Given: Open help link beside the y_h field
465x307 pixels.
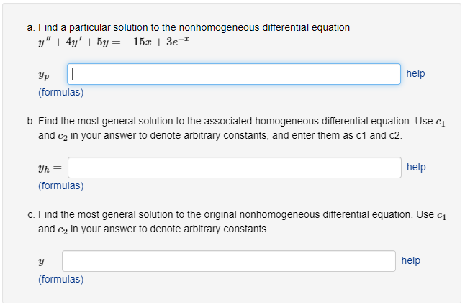Looking at the screenshot, I should 416,167.
